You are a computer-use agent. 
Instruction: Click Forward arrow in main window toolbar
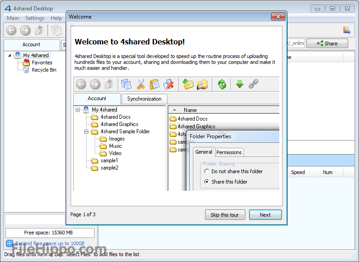click(x=25, y=30)
